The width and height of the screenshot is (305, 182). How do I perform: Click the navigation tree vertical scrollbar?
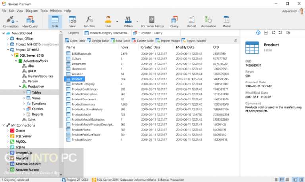pyautogui.click(x=61, y=82)
